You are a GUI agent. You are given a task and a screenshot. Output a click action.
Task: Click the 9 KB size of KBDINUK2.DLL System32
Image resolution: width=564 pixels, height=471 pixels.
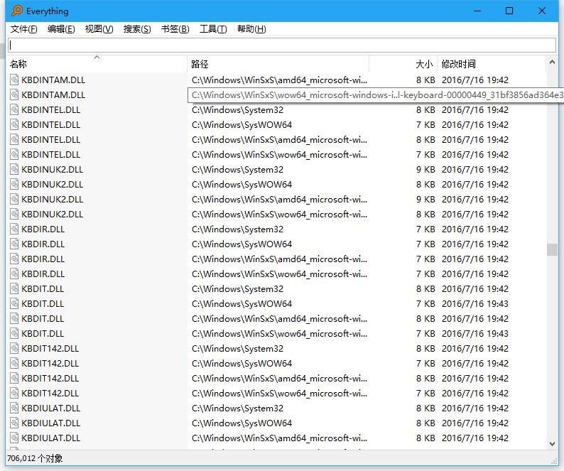(425, 170)
